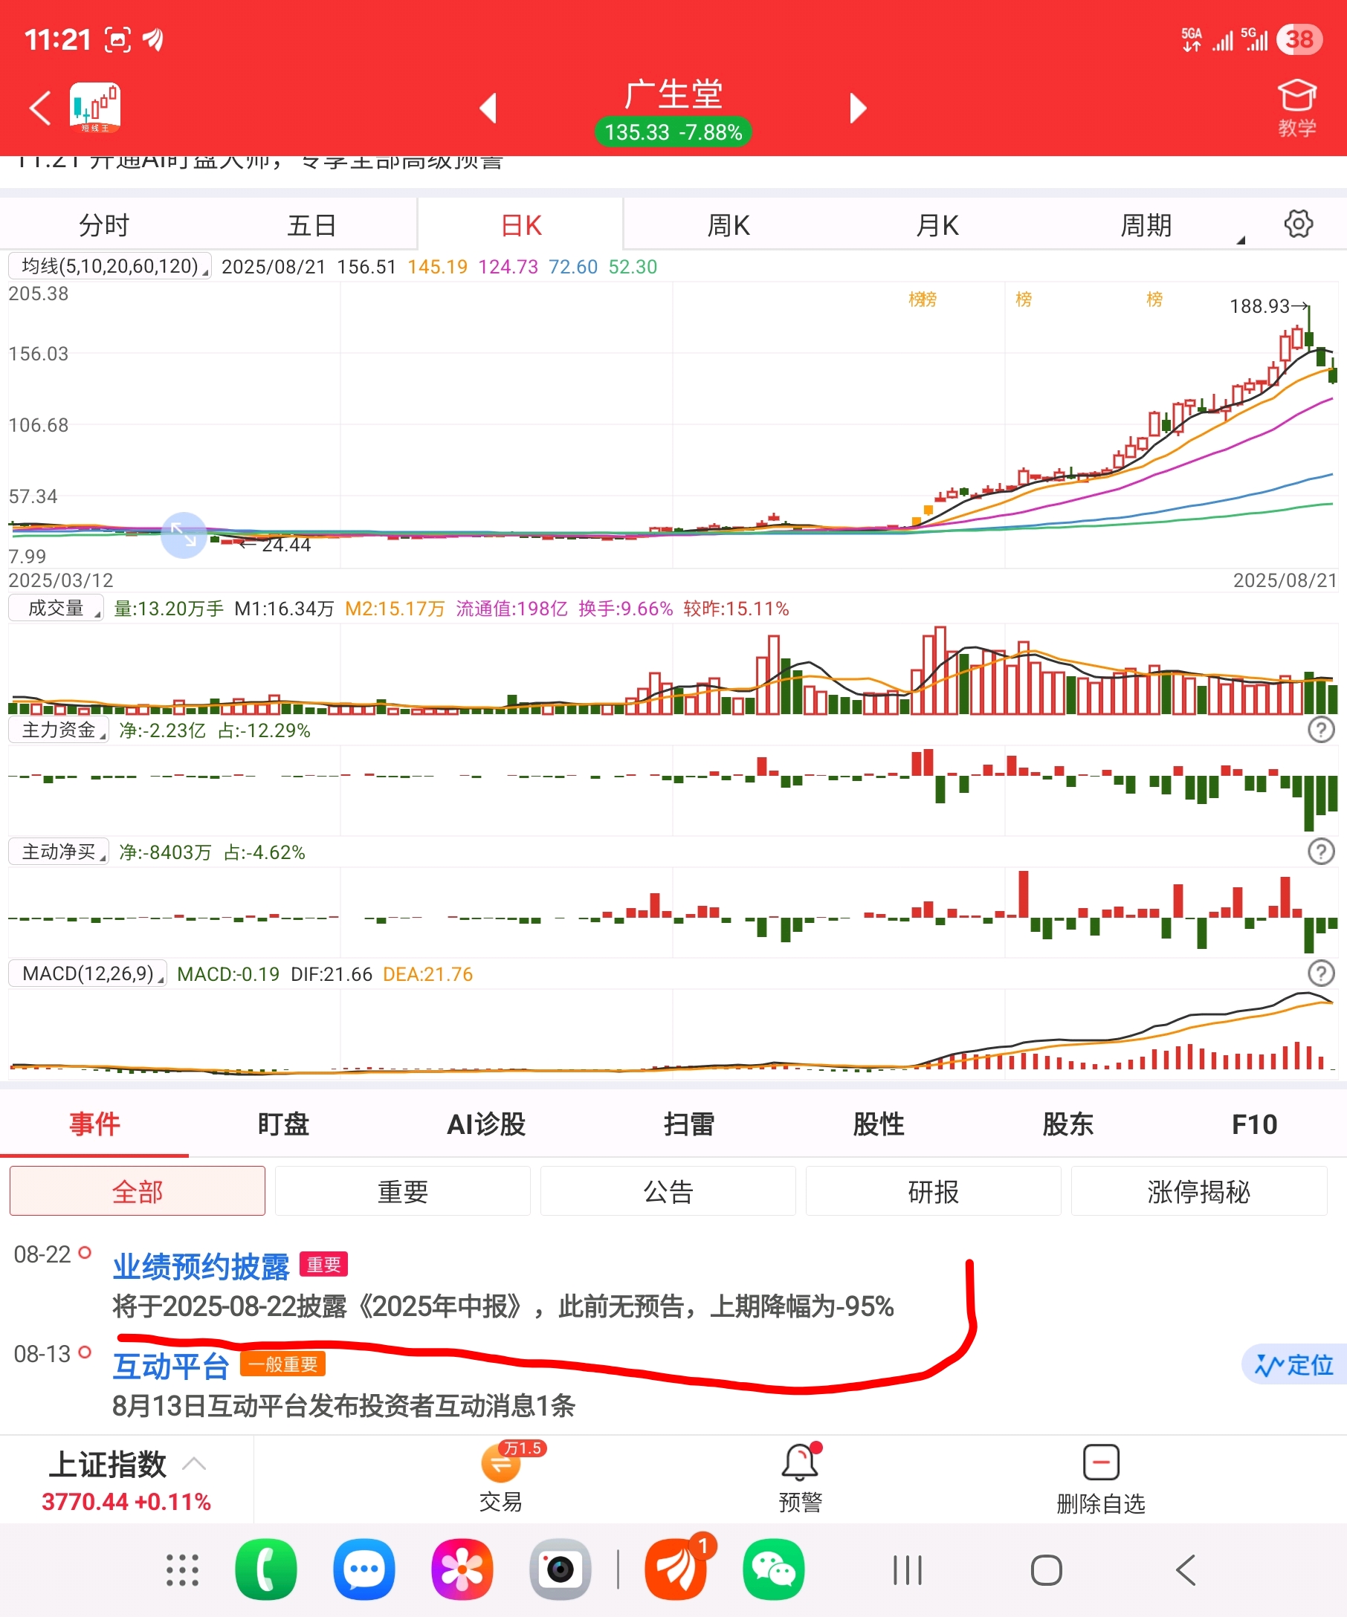Viewport: 1347px width, 1617px height.
Task: Open the 教学 tutorial icon
Action: click(x=1297, y=108)
